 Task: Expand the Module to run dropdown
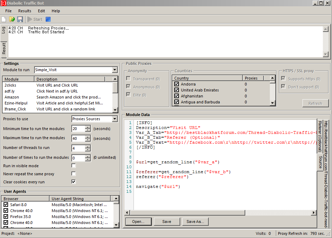point(115,70)
